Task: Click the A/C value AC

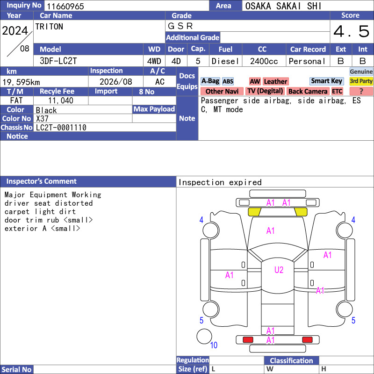Action: [x=159, y=82]
